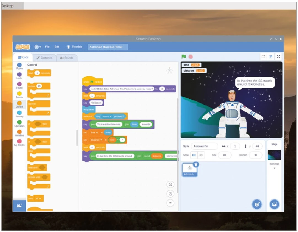Delete the Astronaut-Tim sprite with trash icon

(196, 165)
